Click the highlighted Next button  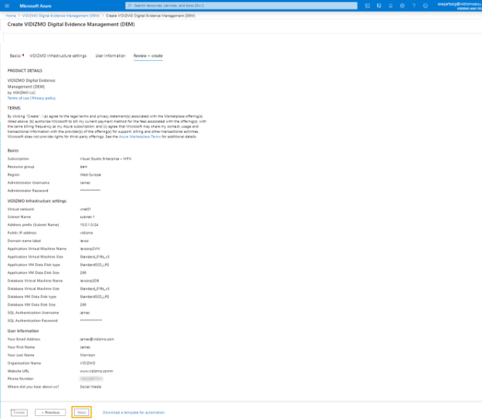[81, 412]
